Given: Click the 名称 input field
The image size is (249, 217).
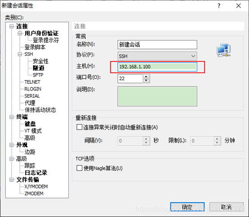Looking at the screenshot, I should coord(157,45).
